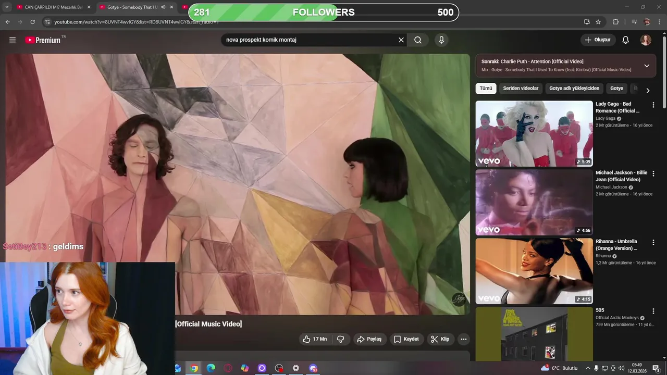Open Michael Jackson Billie Jean thumbnail

coord(534,203)
